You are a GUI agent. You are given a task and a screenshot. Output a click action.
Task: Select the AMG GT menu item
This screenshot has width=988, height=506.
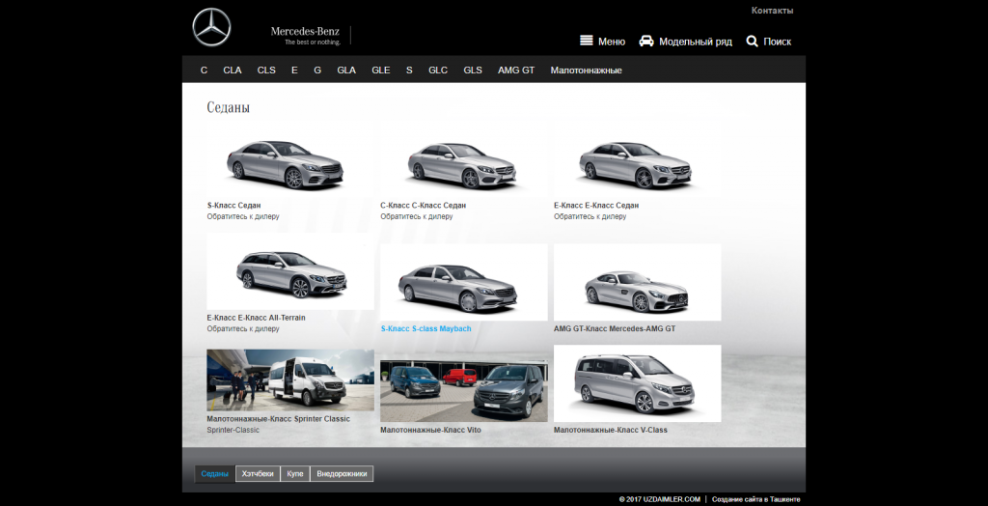point(516,70)
